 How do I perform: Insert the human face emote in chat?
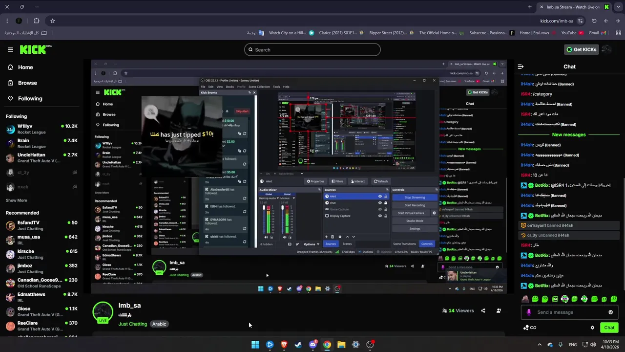coord(525,299)
